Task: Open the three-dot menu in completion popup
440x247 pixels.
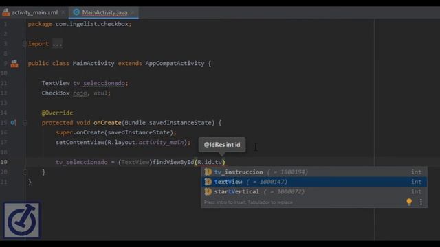Action: pyautogui.click(x=421, y=202)
